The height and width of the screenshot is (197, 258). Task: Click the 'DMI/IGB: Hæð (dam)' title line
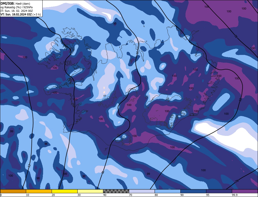click(15, 3)
